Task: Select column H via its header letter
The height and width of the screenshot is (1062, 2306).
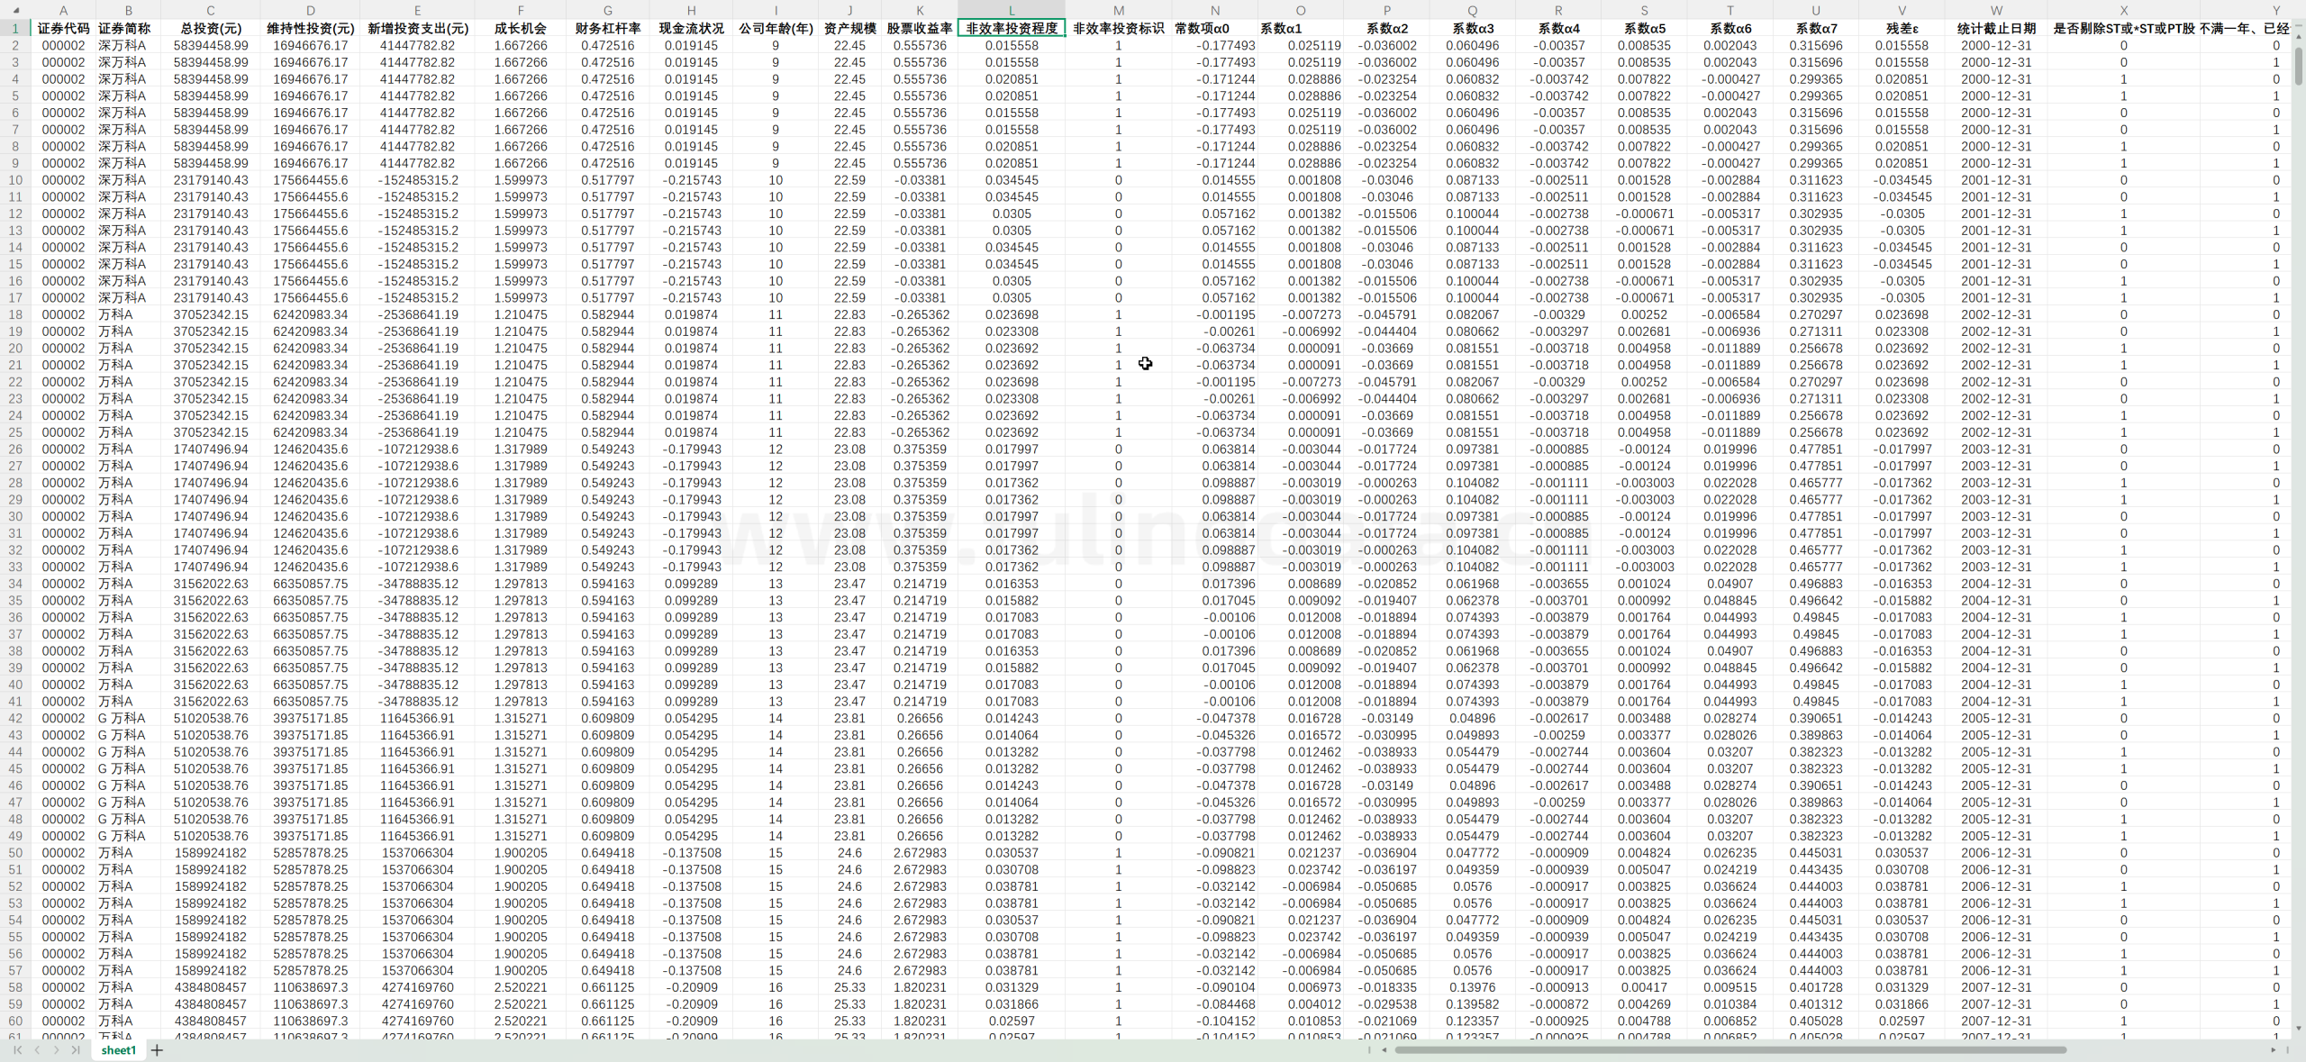Action: pyautogui.click(x=691, y=10)
